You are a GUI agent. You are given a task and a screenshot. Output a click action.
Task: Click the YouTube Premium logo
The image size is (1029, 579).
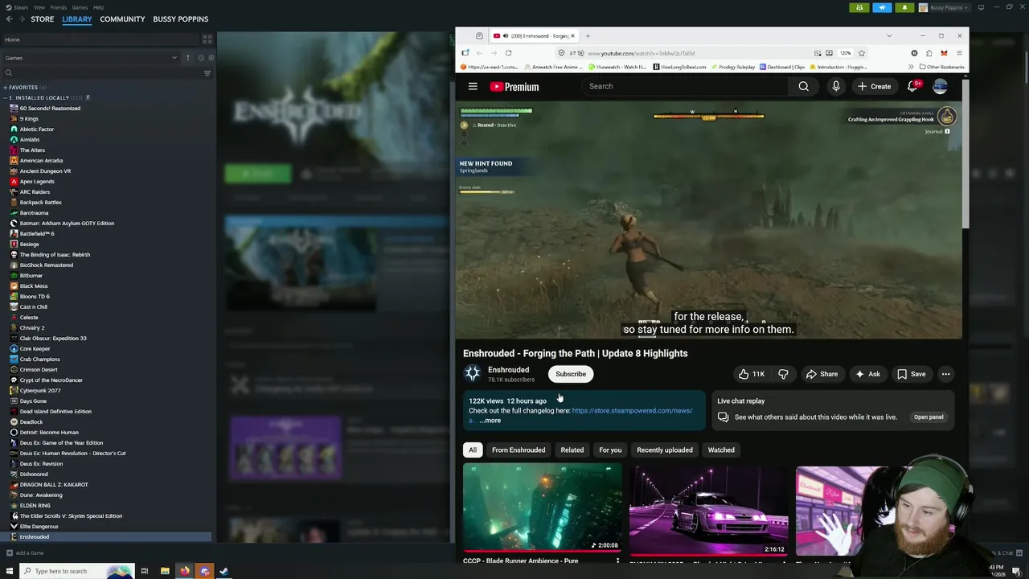pos(514,87)
